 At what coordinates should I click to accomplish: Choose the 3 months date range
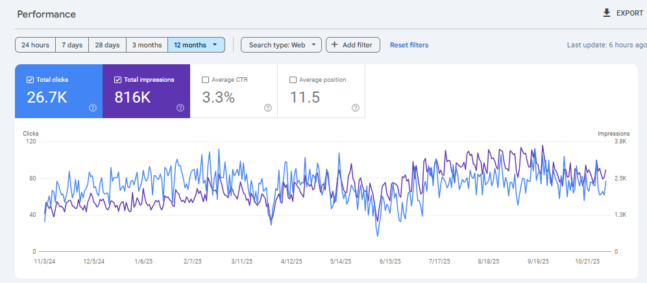[147, 45]
